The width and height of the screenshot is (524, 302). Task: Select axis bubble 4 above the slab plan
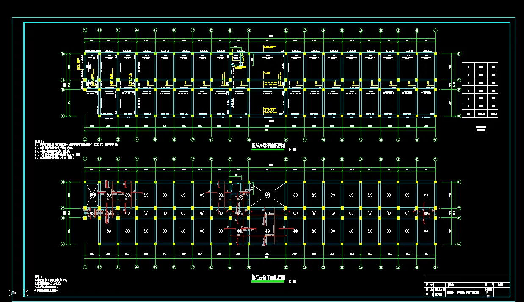[x=137, y=159]
